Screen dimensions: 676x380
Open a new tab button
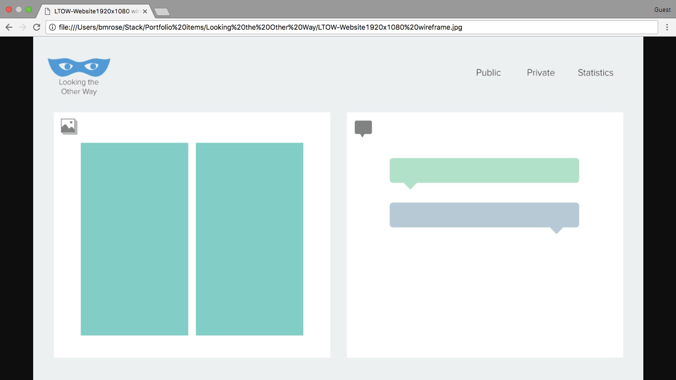click(162, 11)
